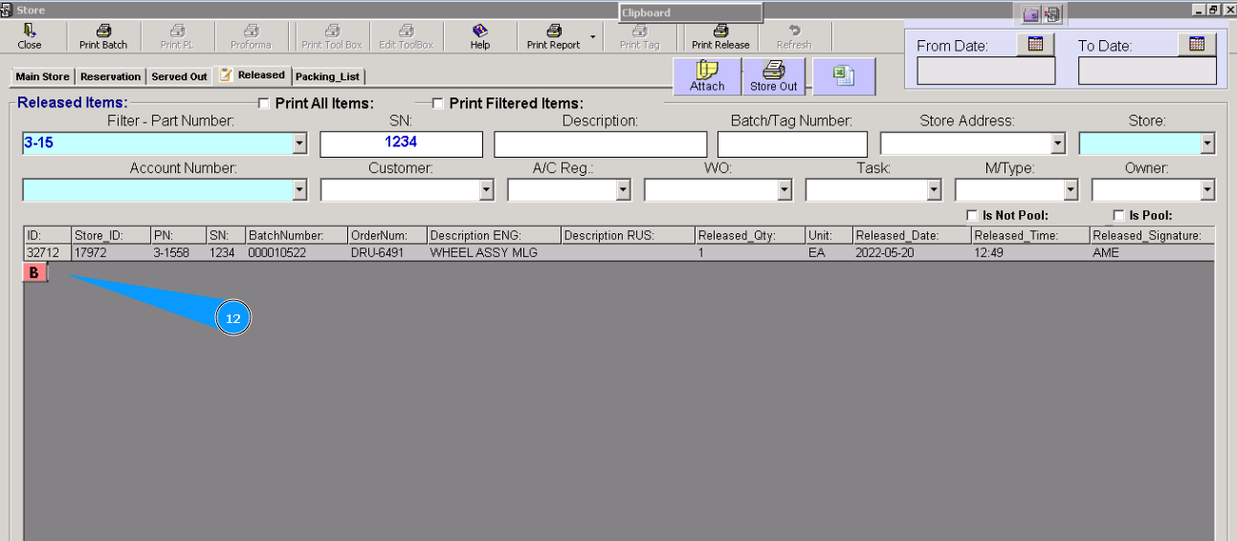Click the released time 12:49 cell

[1030, 253]
